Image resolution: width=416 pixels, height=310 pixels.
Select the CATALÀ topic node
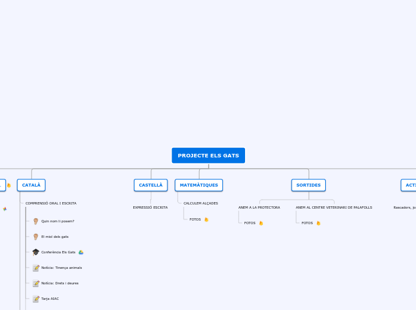point(31,185)
